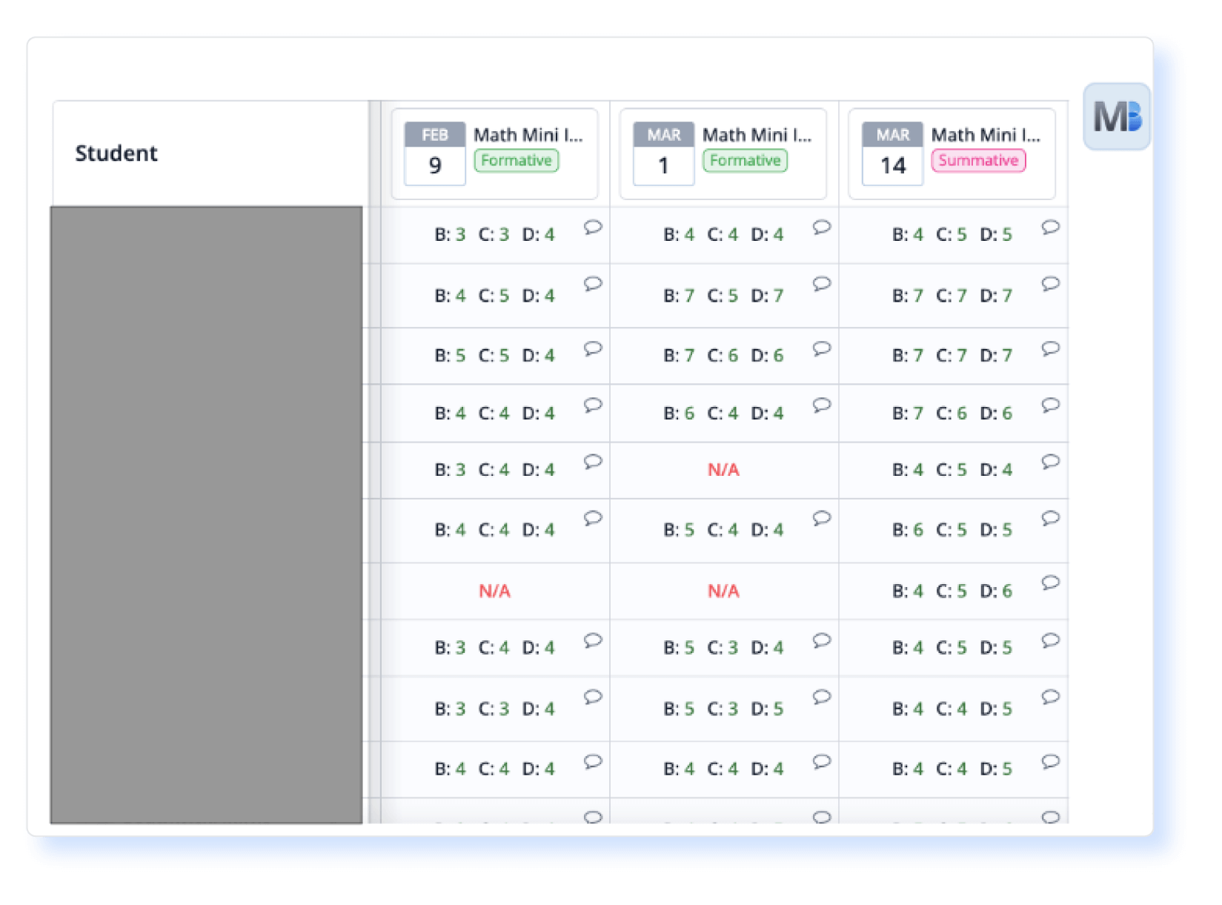Open the Math Mini task dated Mar 14
Screen dimensions: 1222x905
[985, 135]
